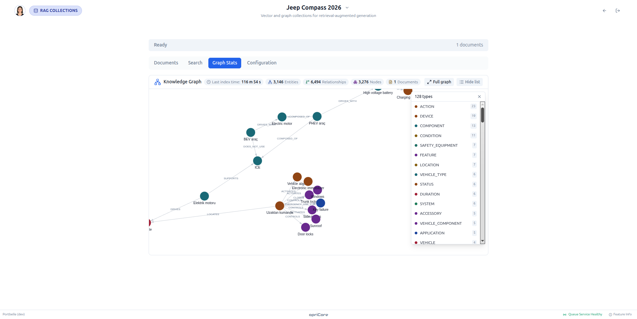This screenshot has width=637, height=319.
Task: Expand the Jeep Compass 2026 collection dropdown
Action: pos(347,8)
